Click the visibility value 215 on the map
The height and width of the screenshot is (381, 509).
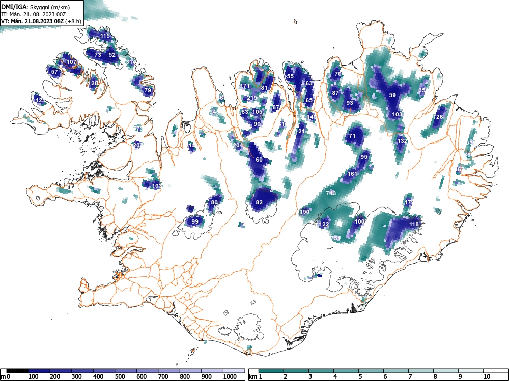pyautogui.click(x=252, y=98)
